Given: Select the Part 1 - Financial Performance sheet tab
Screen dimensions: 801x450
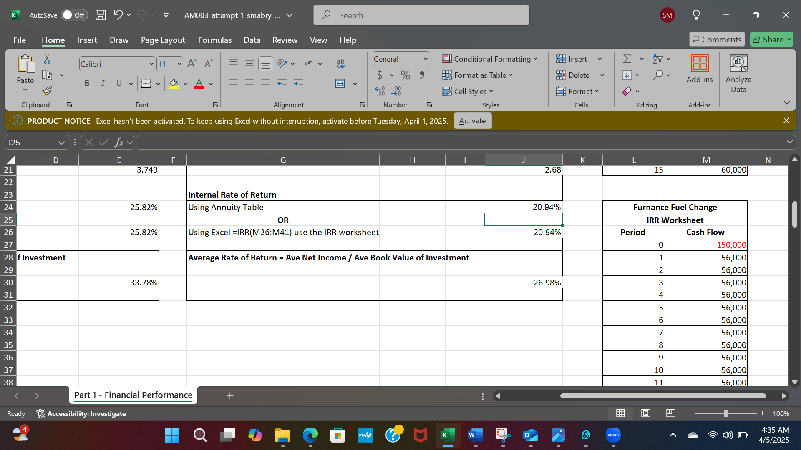Looking at the screenshot, I should click(x=133, y=395).
